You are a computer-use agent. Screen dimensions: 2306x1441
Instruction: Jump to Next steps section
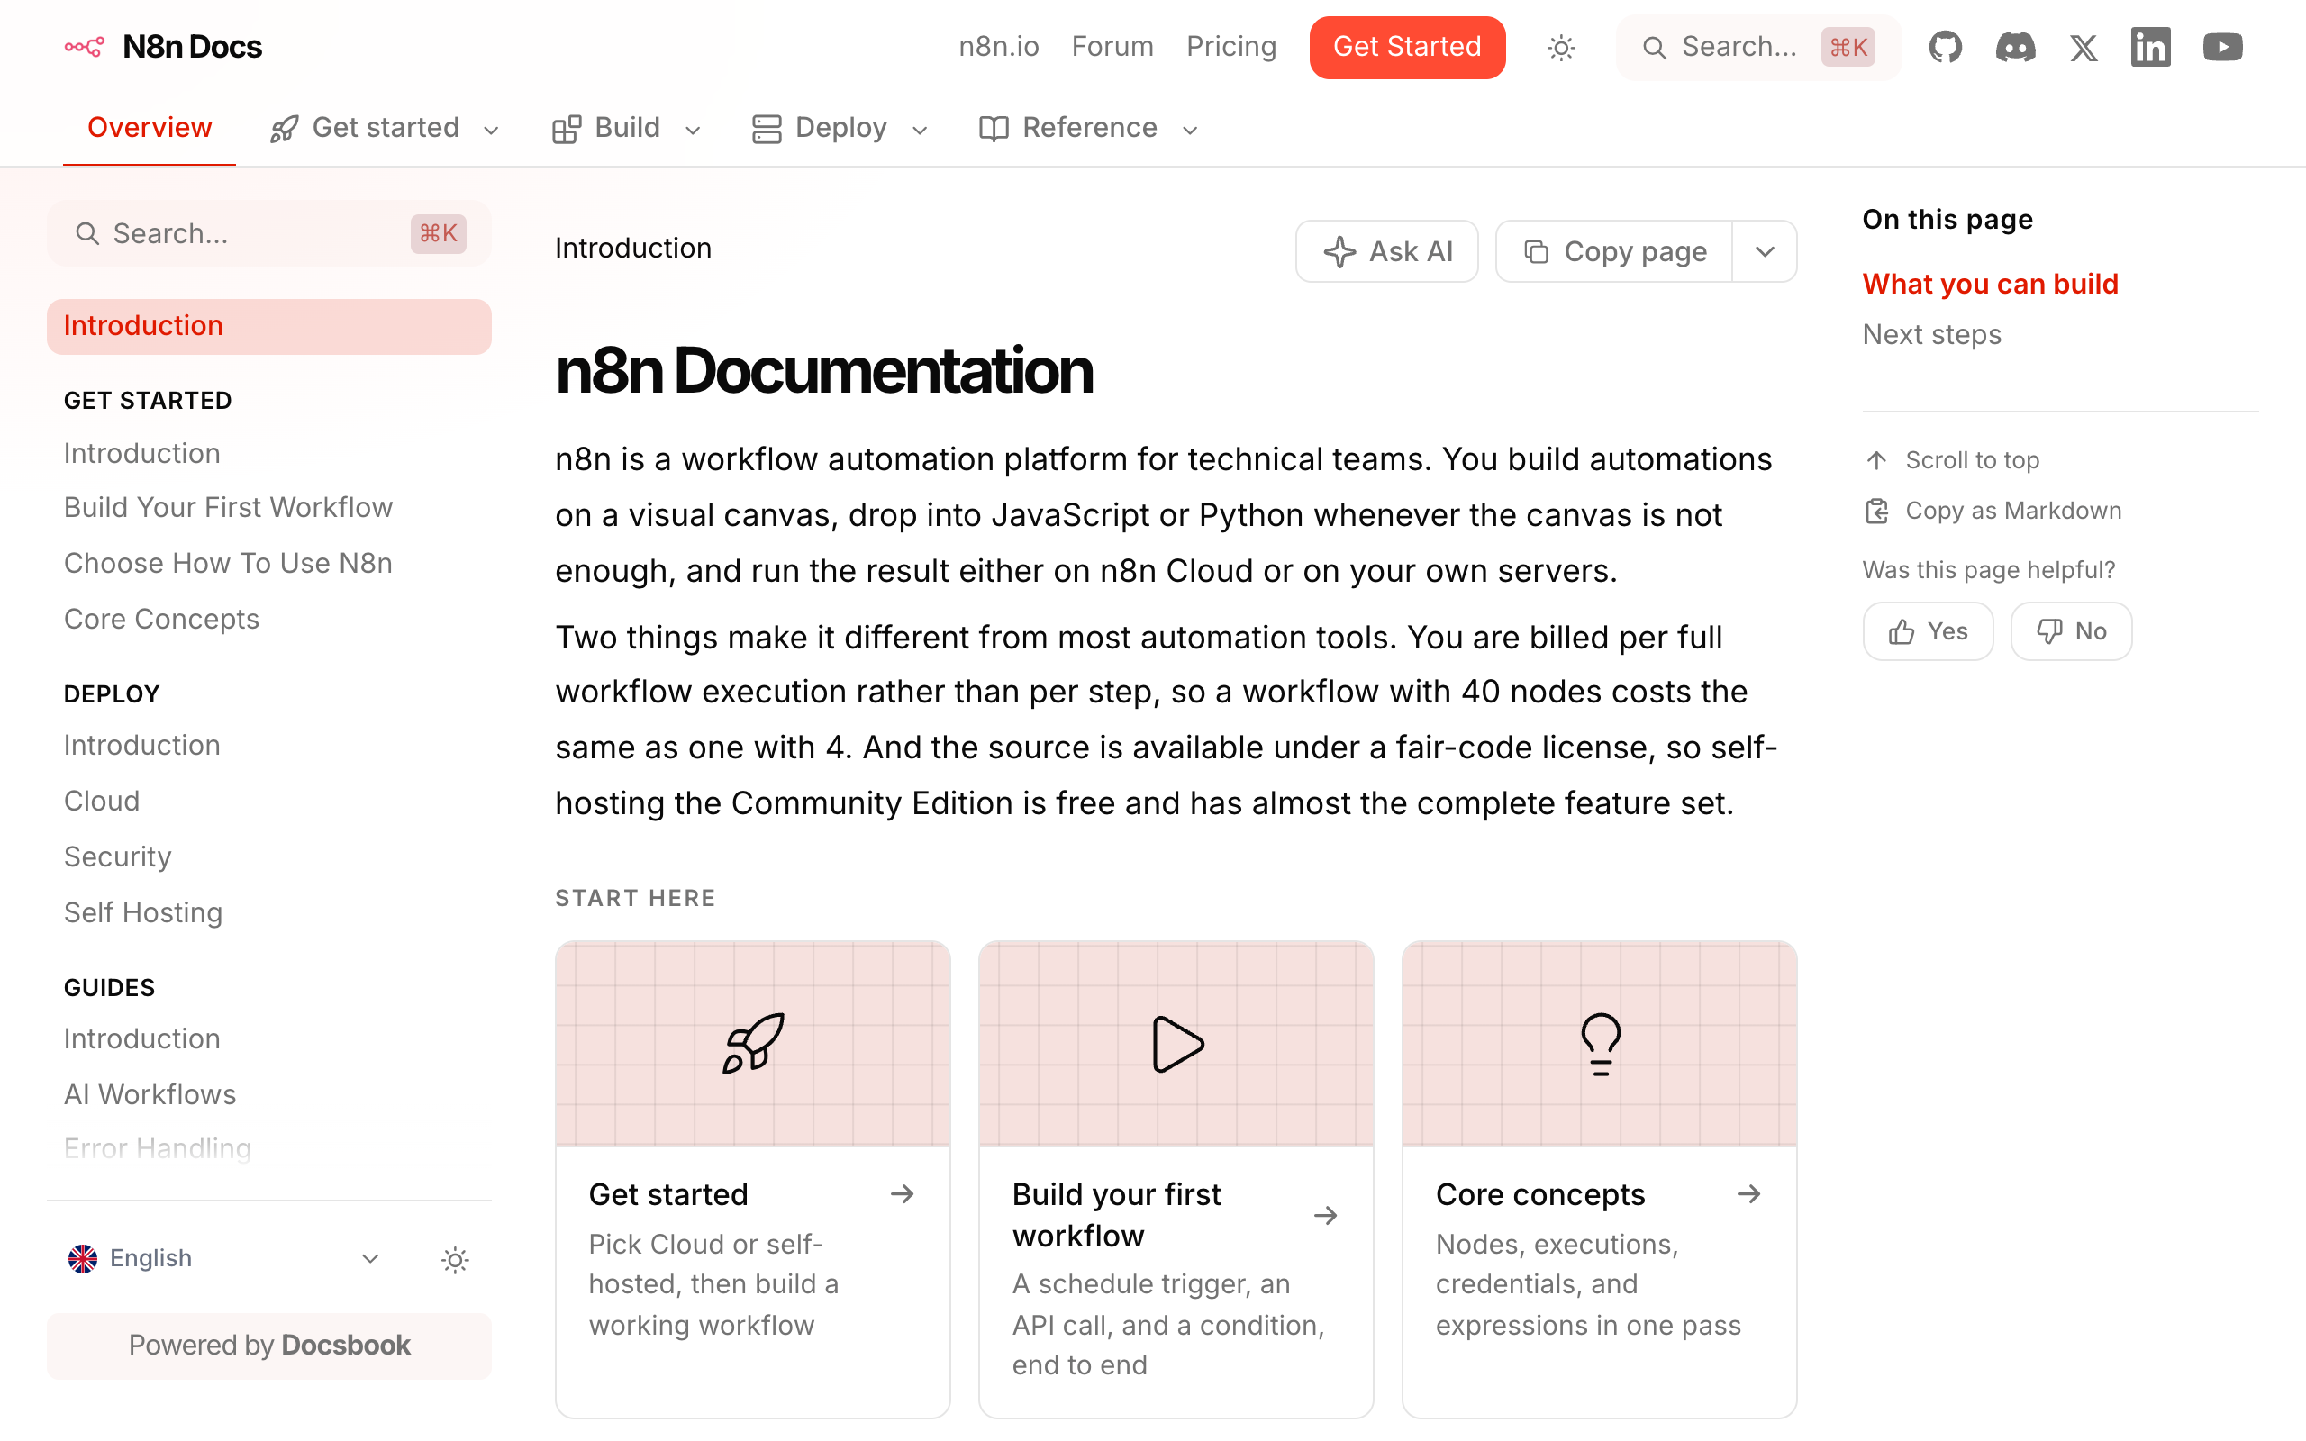click(1931, 334)
